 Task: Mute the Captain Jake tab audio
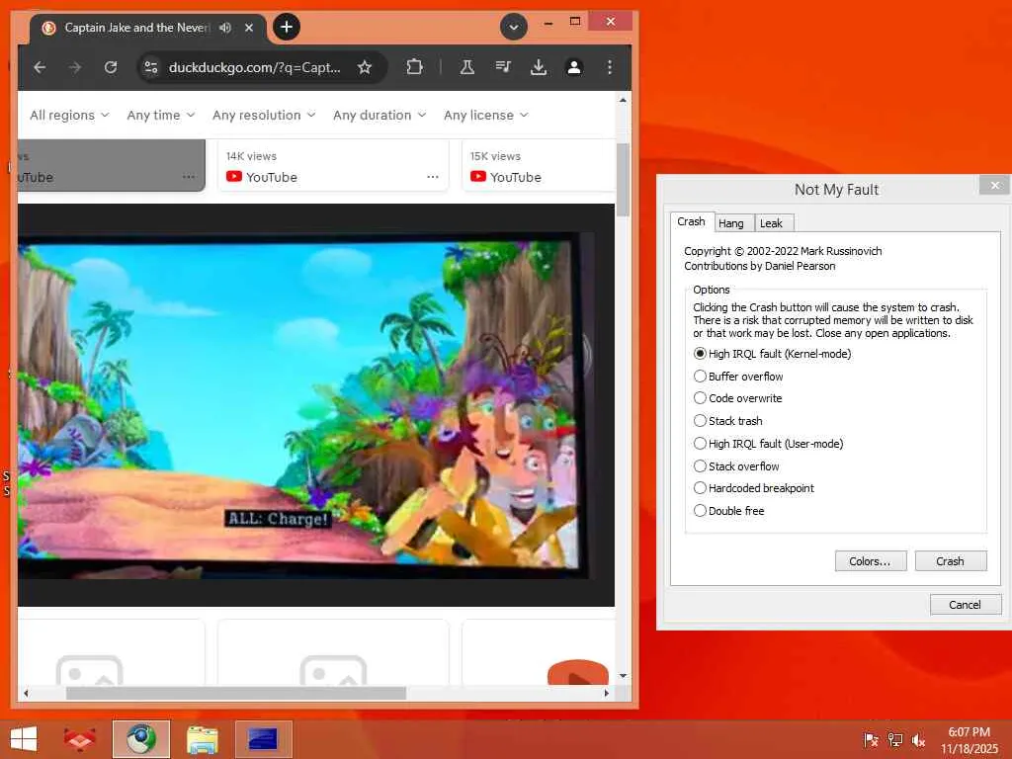(224, 28)
